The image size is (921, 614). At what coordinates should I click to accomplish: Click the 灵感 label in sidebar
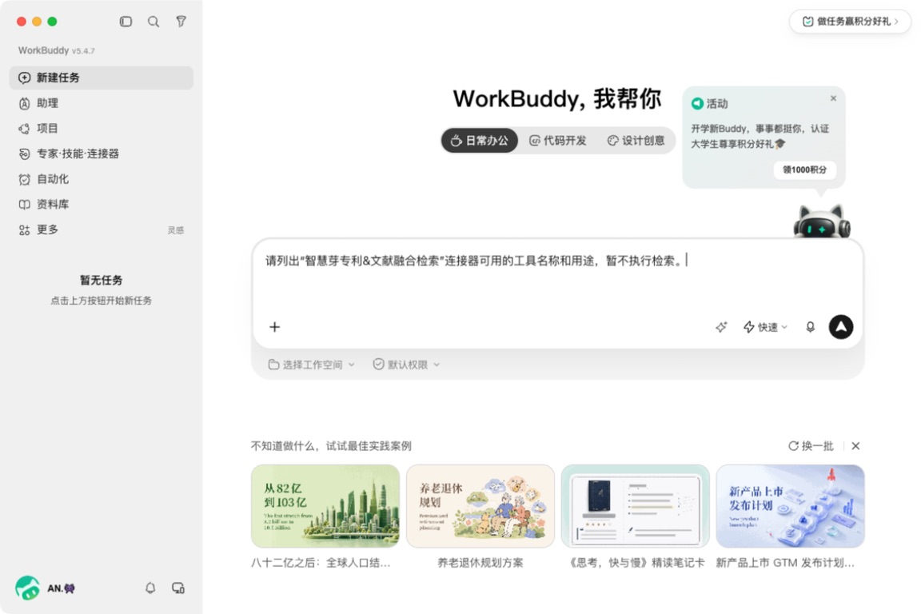tap(176, 230)
